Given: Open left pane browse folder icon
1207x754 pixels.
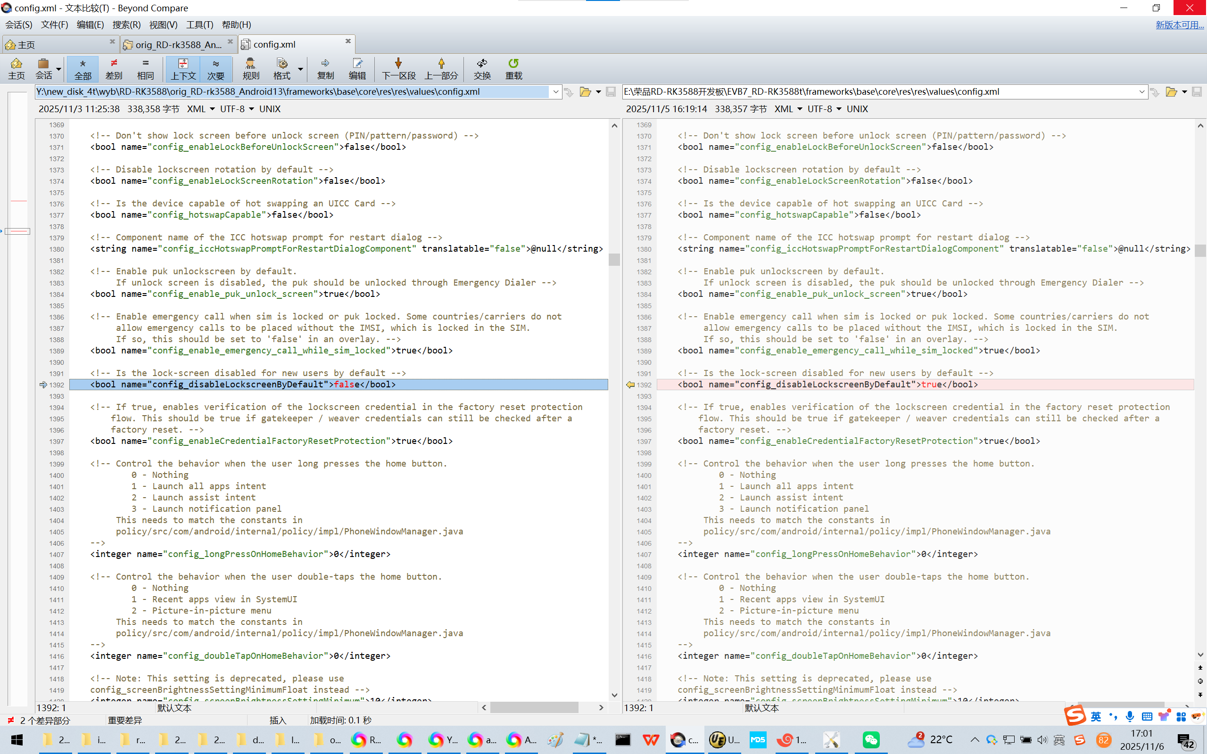Looking at the screenshot, I should [x=585, y=92].
